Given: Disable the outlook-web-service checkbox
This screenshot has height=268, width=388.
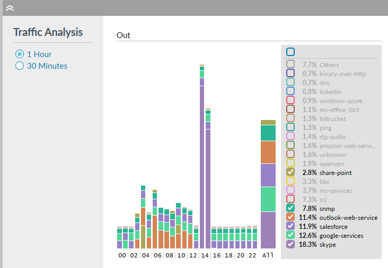Looking at the screenshot, I should coord(290,217).
